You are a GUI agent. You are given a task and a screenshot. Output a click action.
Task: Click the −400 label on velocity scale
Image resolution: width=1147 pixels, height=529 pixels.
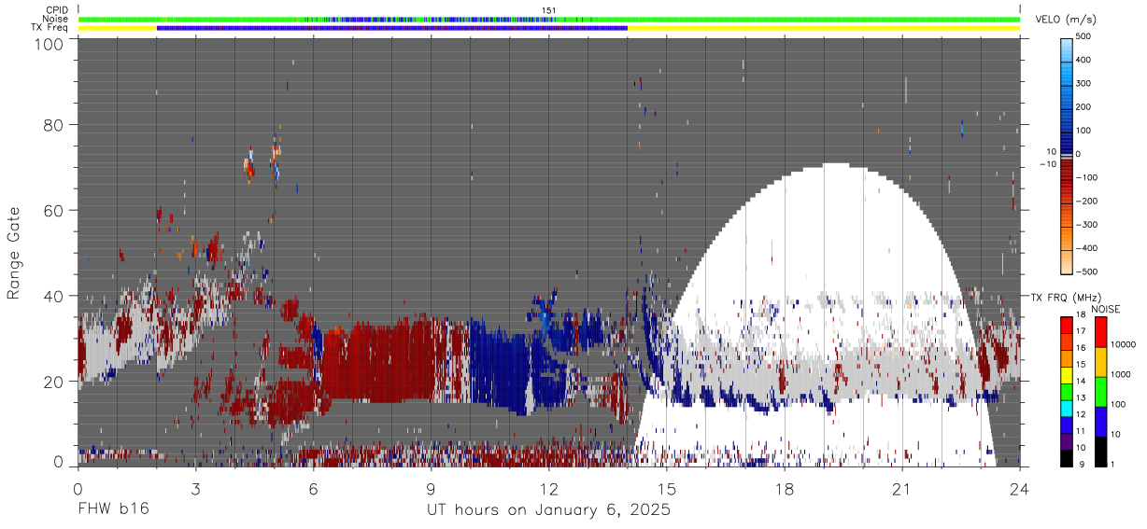click(x=1087, y=248)
